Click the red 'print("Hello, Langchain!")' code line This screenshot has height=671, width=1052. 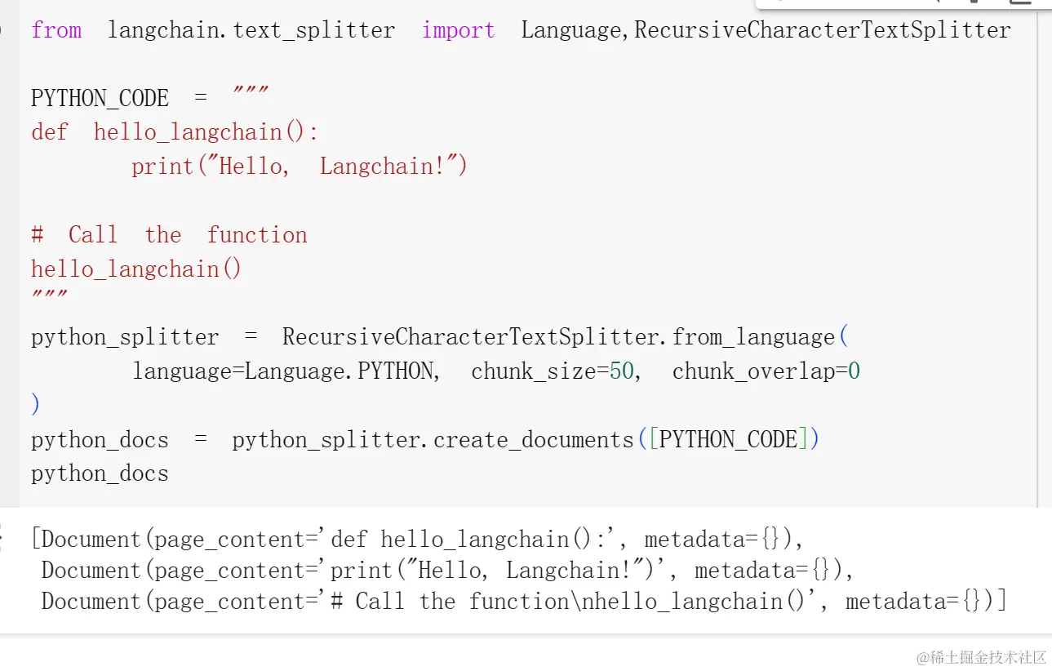[300, 167]
